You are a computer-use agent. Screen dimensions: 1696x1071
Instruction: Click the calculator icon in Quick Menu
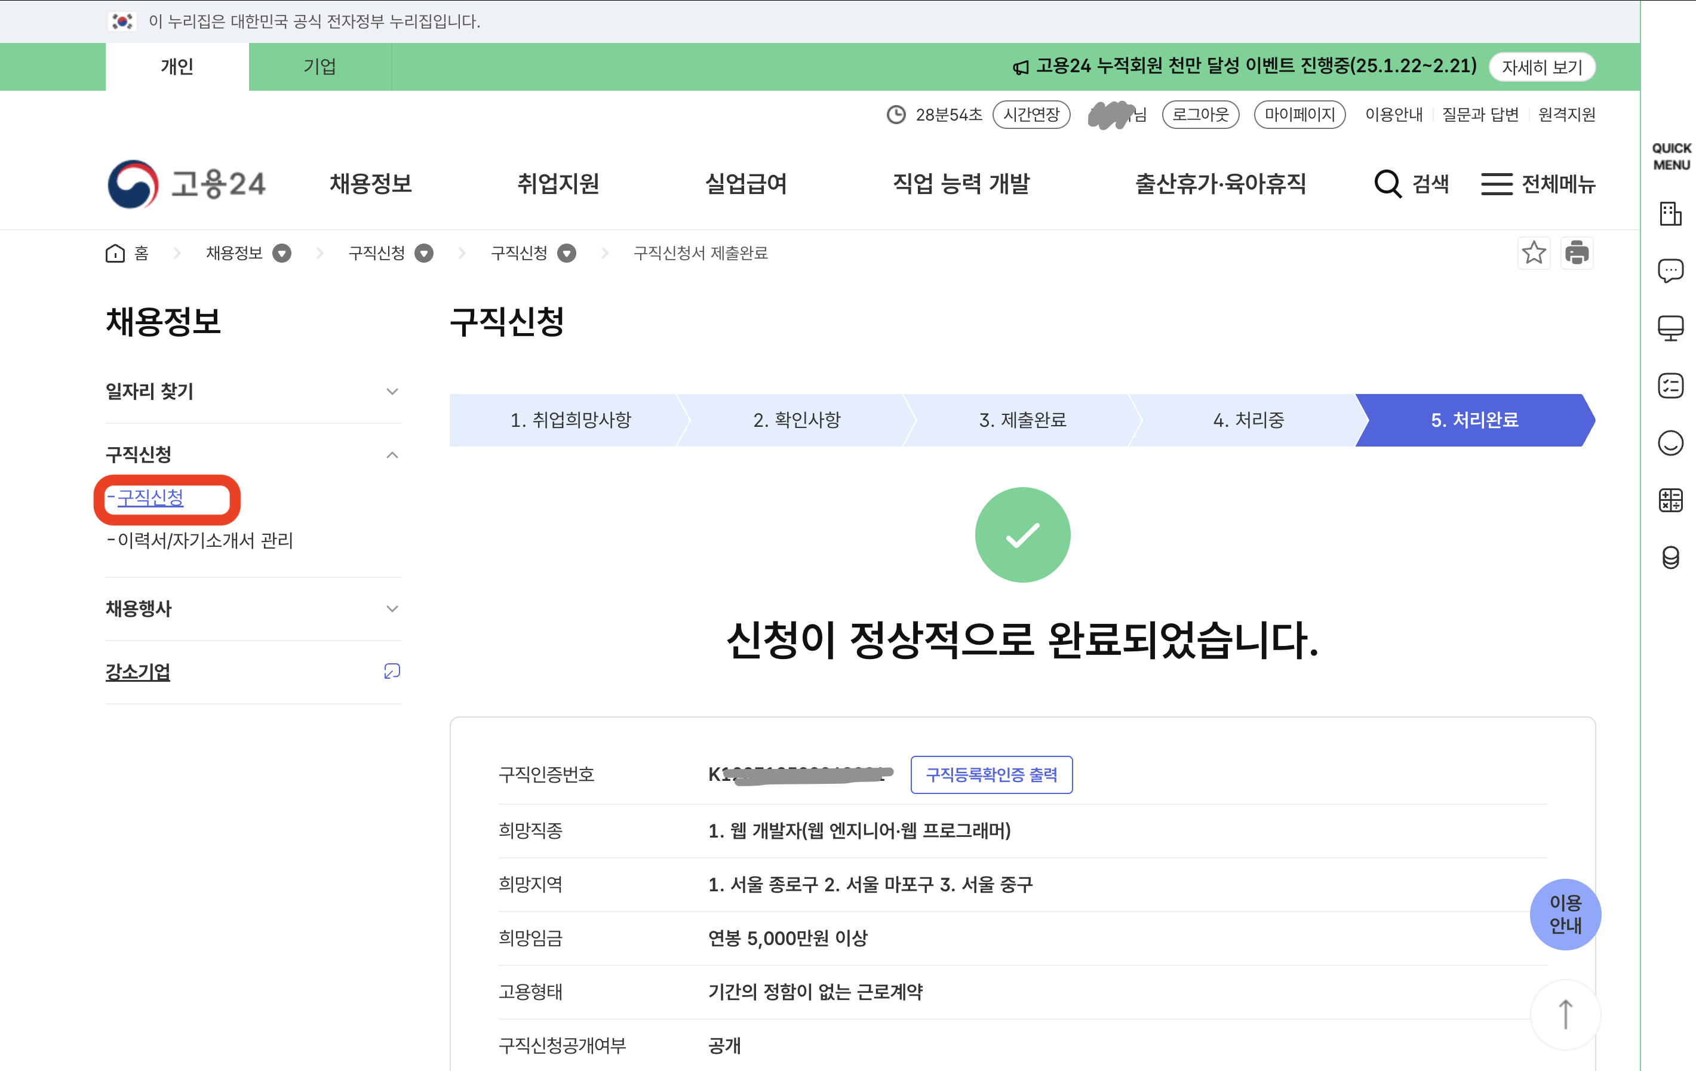tap(1670, 500)
